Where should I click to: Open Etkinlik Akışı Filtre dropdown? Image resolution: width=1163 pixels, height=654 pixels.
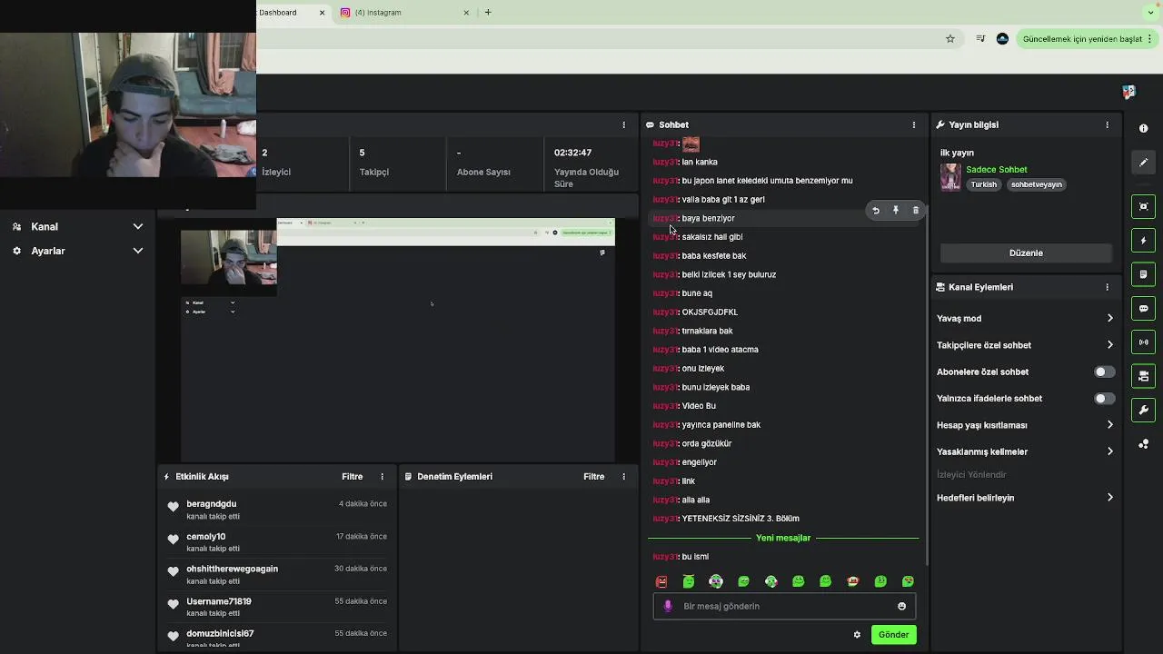click(352, 477)
